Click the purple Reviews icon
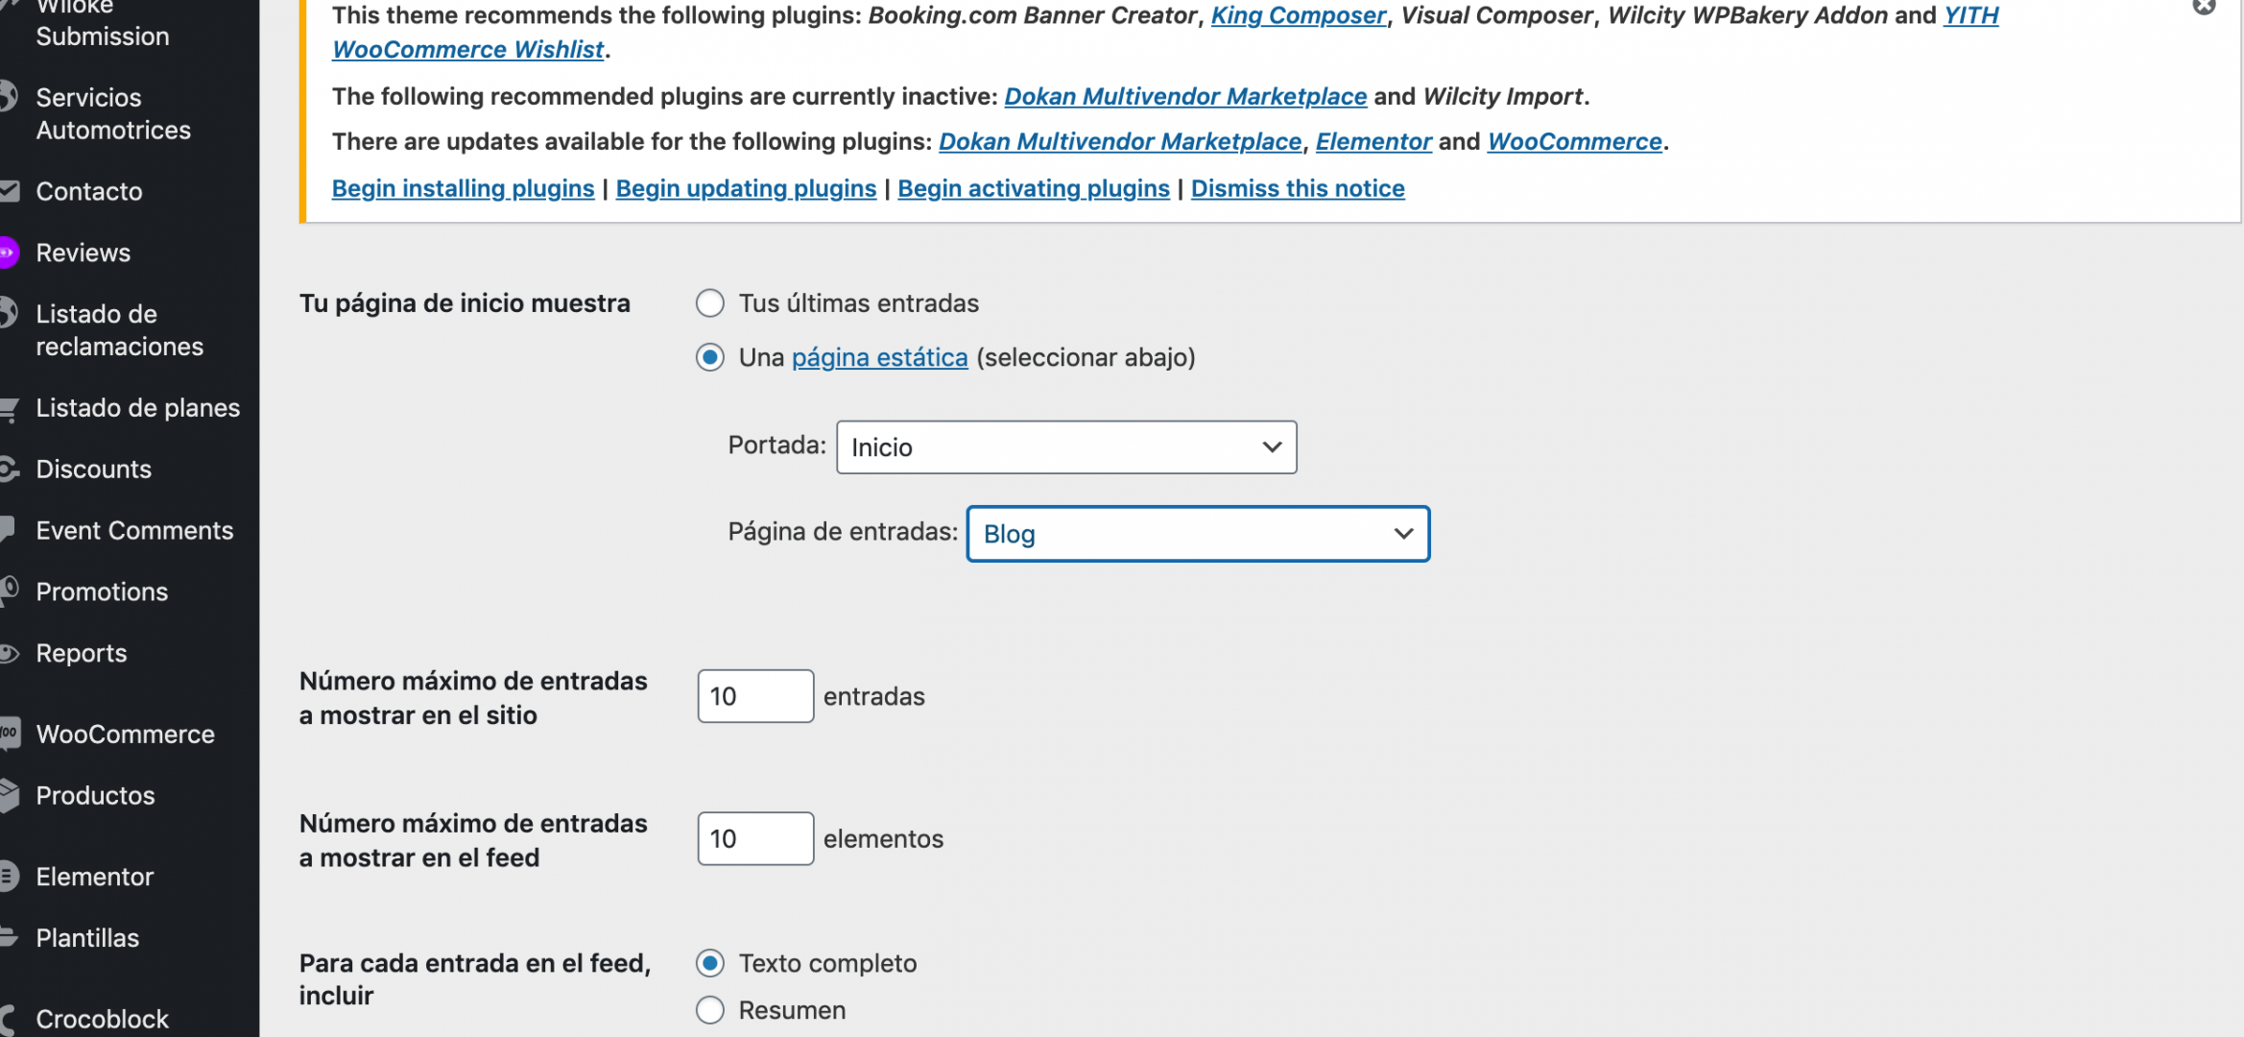Image resolution: width=2244 pixels, height=1037 pixels. click(x=8, y=253)
